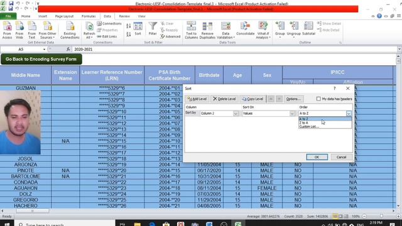Click the Ungroup outline icon
402x226 pixels.
294,30
